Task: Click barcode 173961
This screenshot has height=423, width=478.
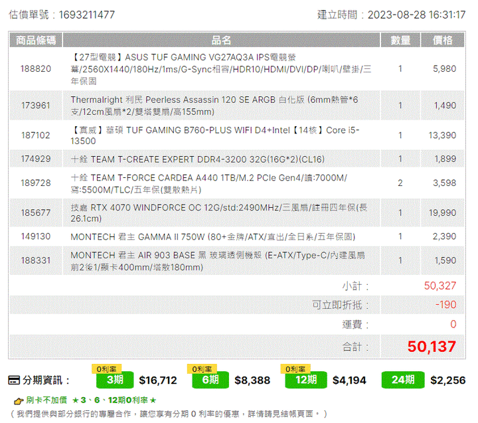Action: click(x=36, y=106)
